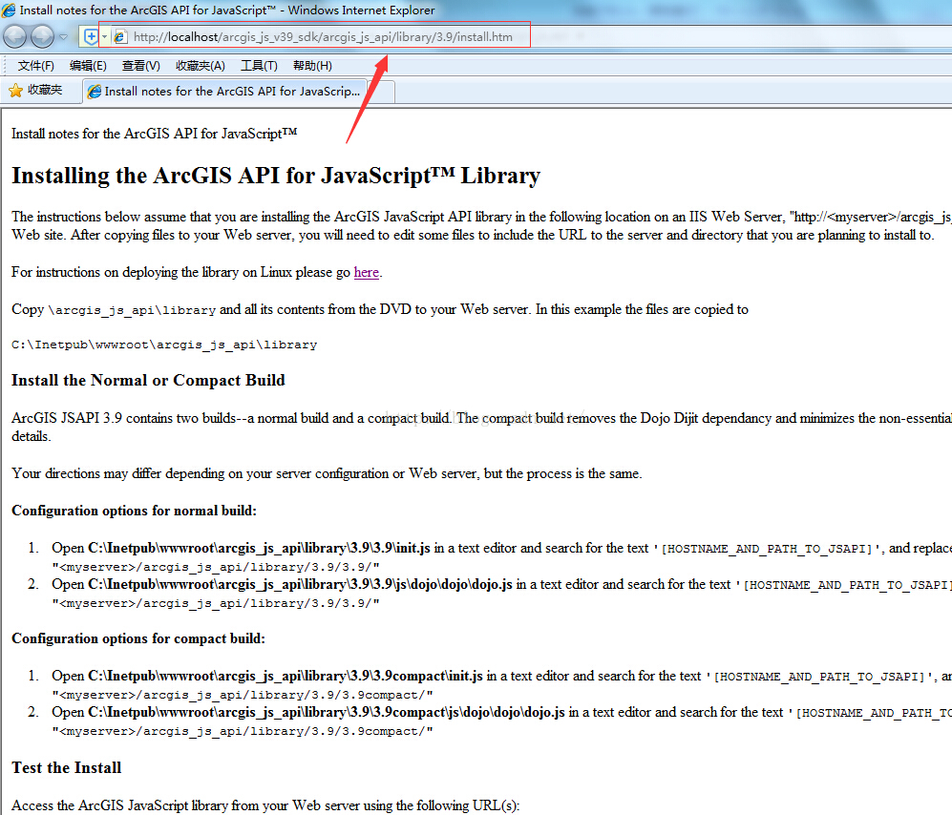Open a new tab next to Install notes

(382, 92)
